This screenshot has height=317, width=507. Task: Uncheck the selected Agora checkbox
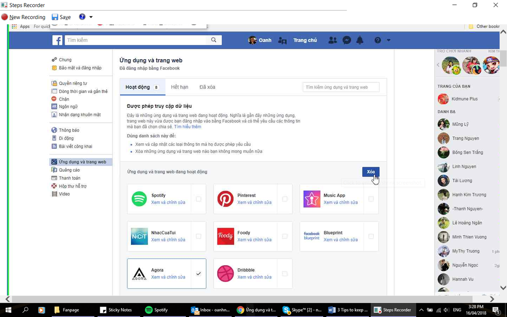pos(198,273)
